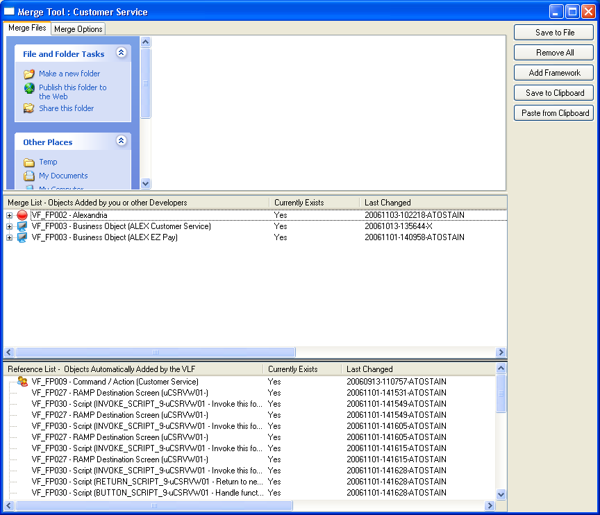The image size is (600, 515).
Task: Expand the ALEX EZ Pay tree node
Action: click(x=9, y=237)
